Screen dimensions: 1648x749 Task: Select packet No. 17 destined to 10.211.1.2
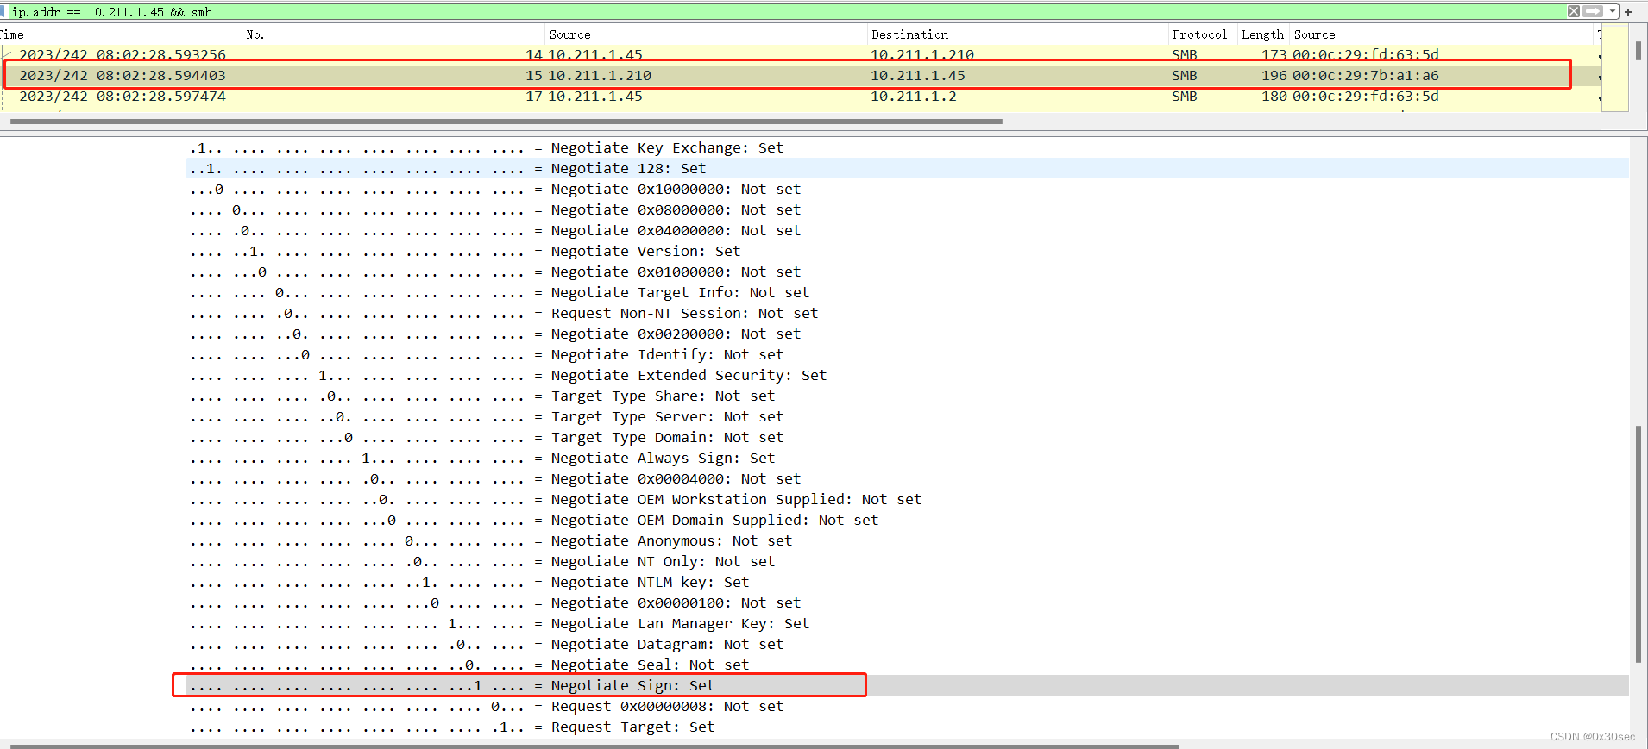pos(801,97)
